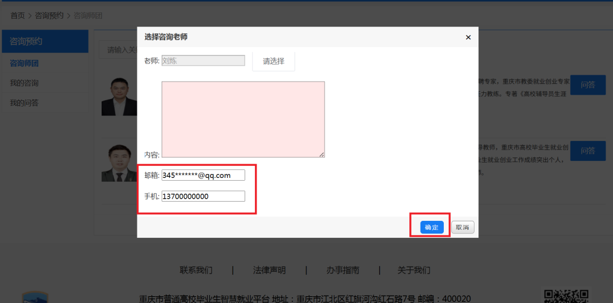The height and width of the screenshot is (303, 613).
Task: Click the first teacher's photo
Action: pos(119,96)
